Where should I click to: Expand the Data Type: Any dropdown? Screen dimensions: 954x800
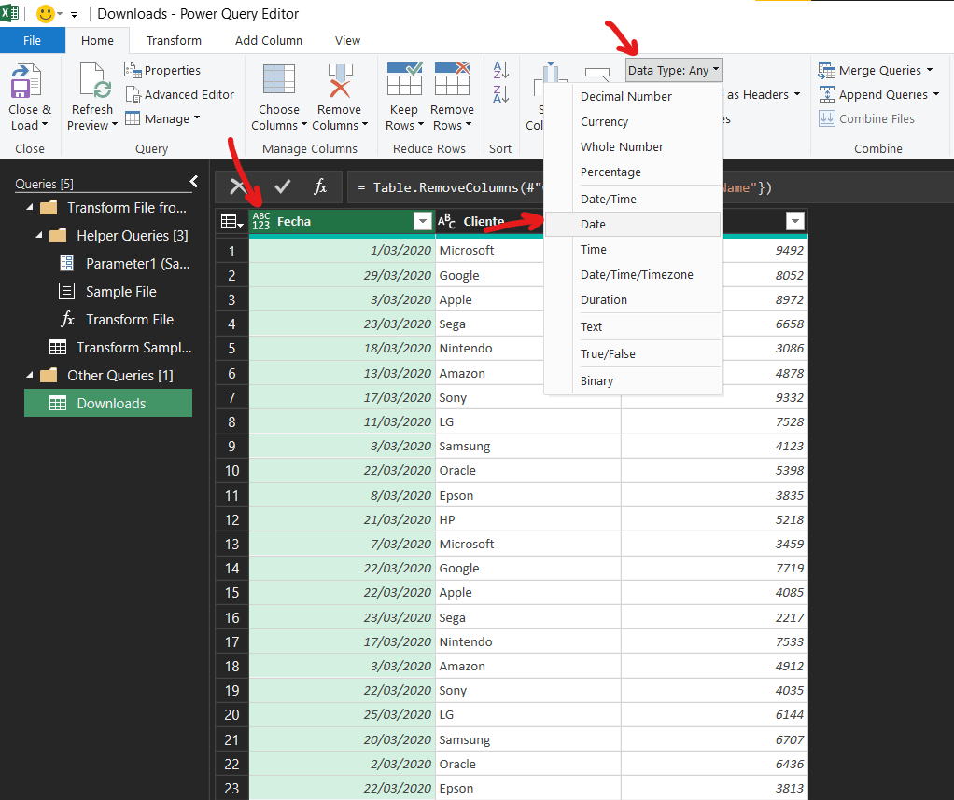673,70
